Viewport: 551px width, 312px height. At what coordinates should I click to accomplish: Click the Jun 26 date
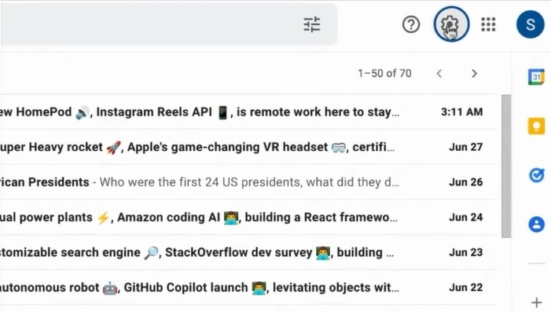(x=465, y=182)
